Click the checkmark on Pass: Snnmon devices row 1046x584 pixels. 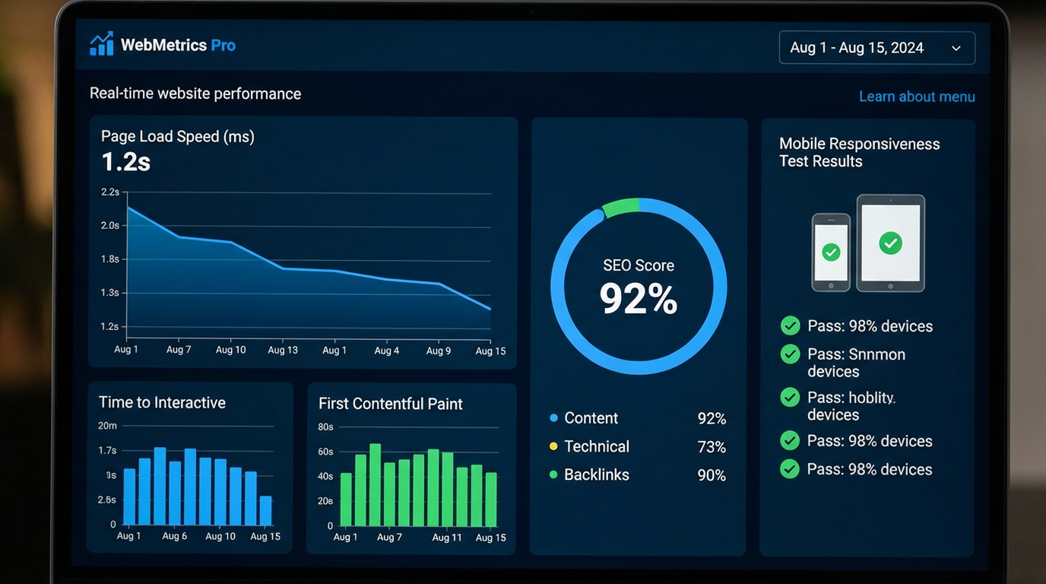pos(790,354)
